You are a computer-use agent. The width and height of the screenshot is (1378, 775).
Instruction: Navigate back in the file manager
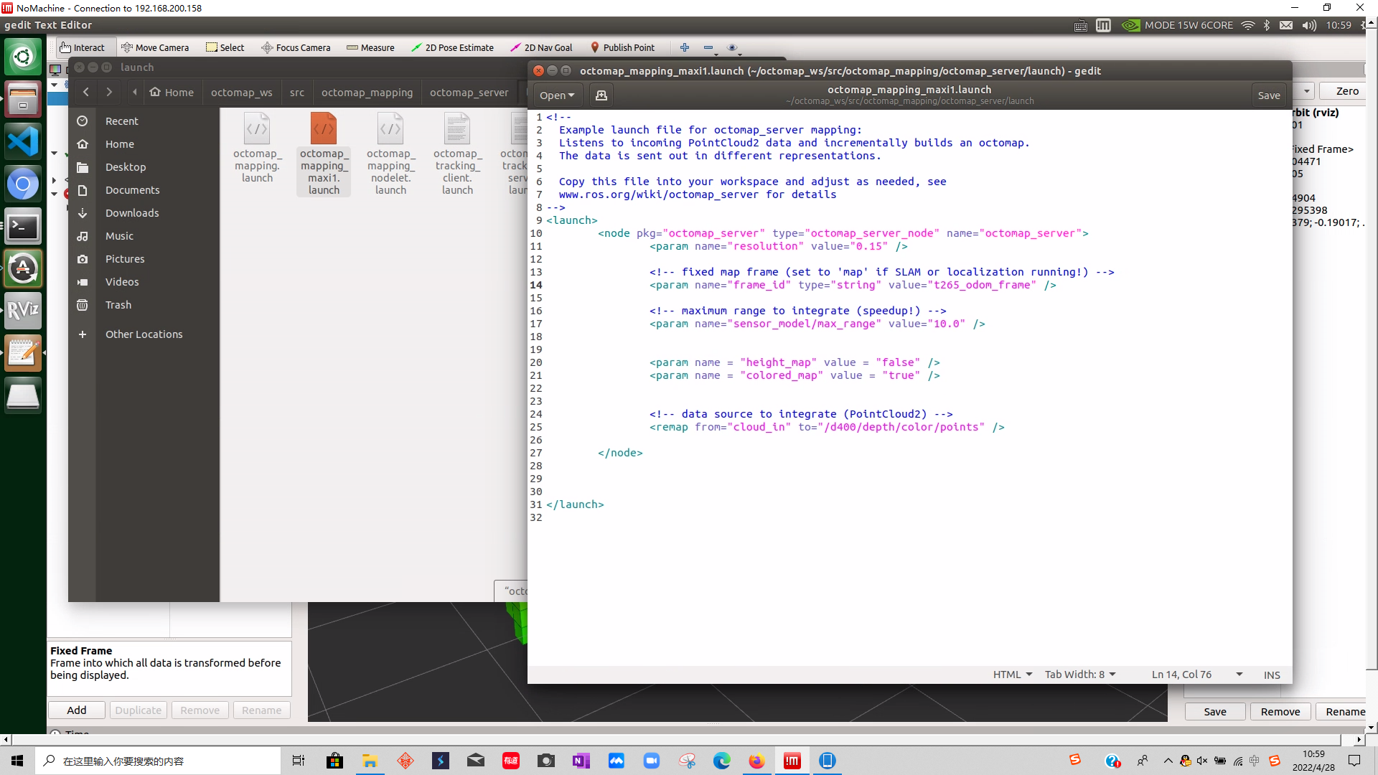point(86,92)
